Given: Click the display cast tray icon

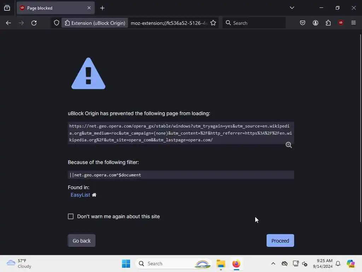Looking at the screenshot, I should (296, 263).
